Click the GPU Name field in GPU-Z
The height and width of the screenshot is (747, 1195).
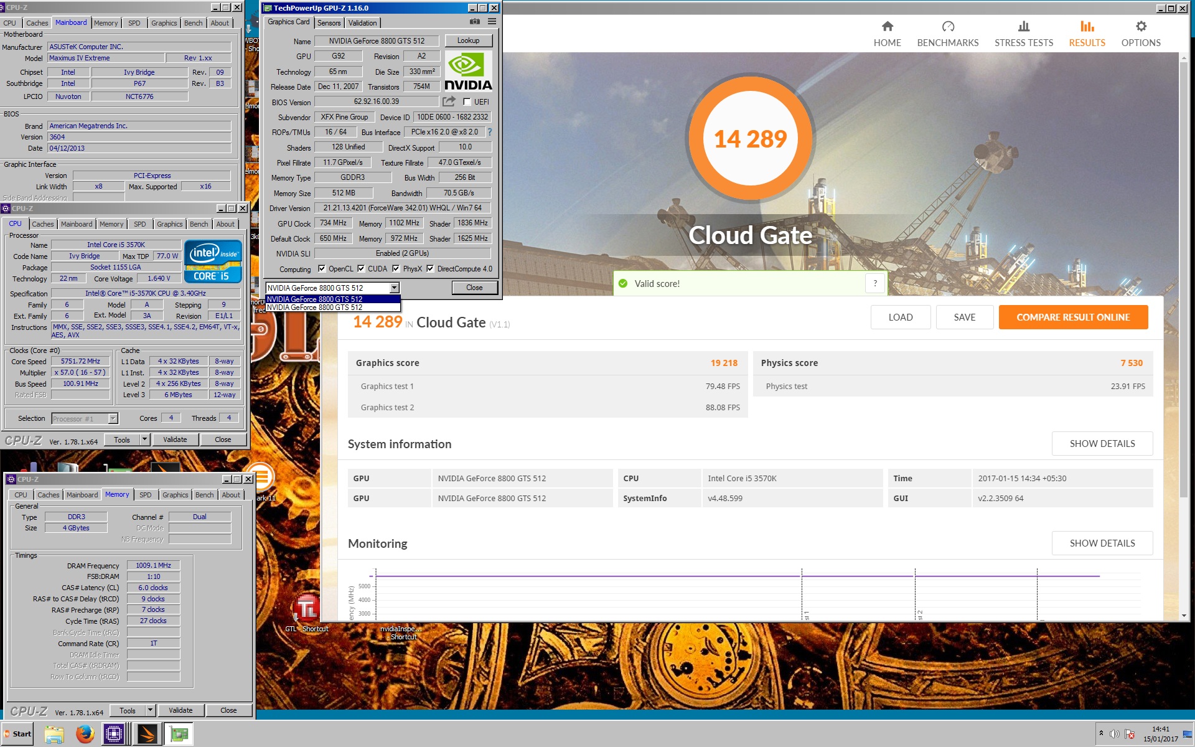coord(377,41)
